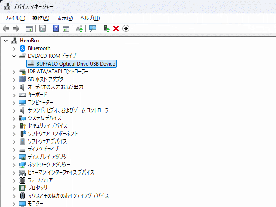Viewport: 276px width, 207px height.
Task: Select the ネットワーク アダプター item
Action: (49, 165)
